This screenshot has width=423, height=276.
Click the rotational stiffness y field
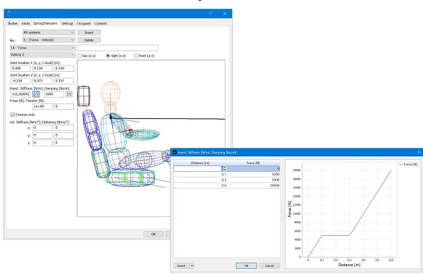pos(42,135)
